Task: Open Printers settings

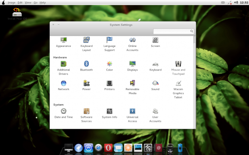Action: pos(109,85)
